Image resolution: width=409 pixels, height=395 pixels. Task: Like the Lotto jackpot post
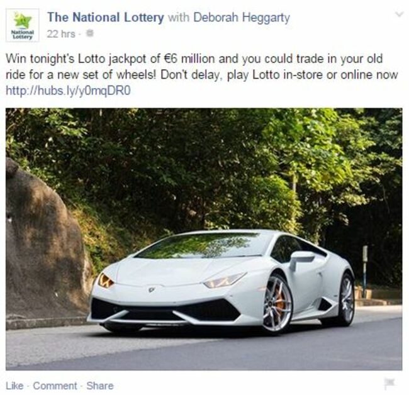point(14,386)
